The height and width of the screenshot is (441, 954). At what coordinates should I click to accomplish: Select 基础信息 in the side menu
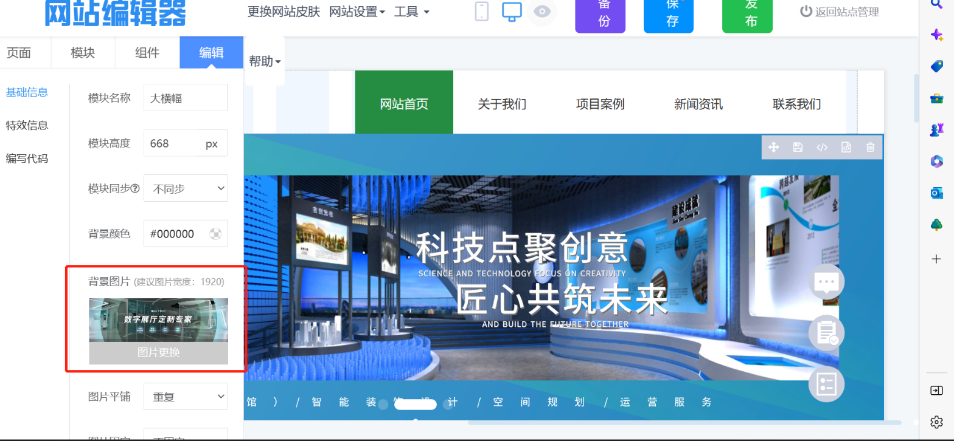[27, 92]
